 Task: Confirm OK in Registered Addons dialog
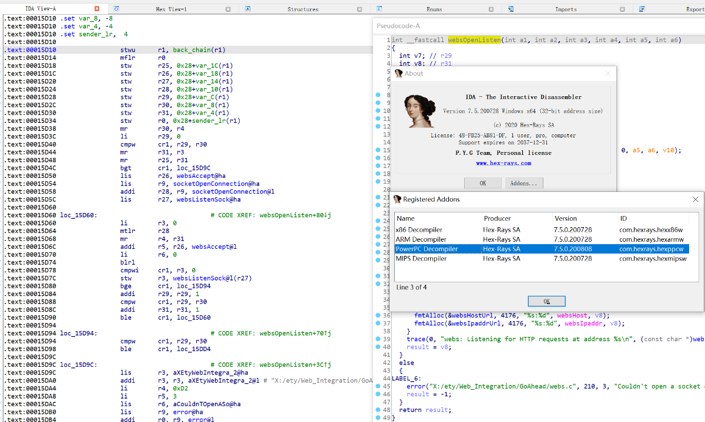coord(546,301)
